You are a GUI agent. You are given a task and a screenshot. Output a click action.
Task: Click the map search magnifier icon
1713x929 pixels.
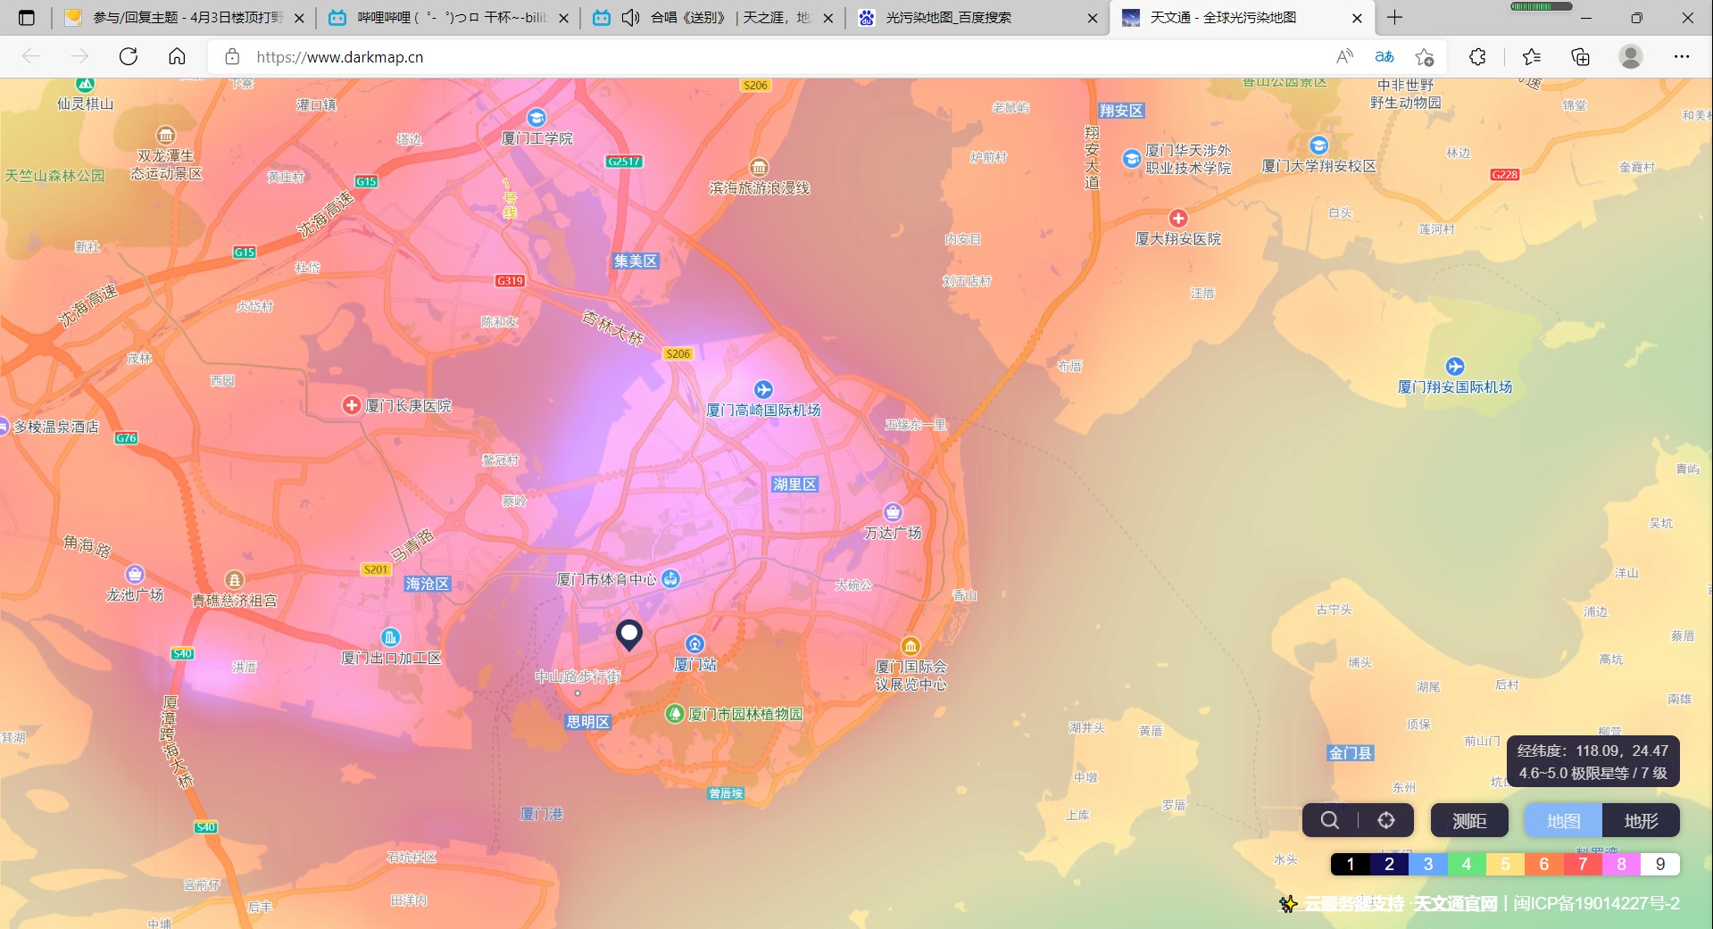1329,820
